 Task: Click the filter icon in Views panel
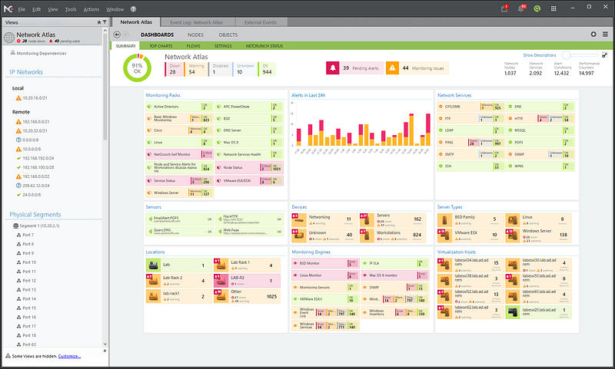(105, 22)
